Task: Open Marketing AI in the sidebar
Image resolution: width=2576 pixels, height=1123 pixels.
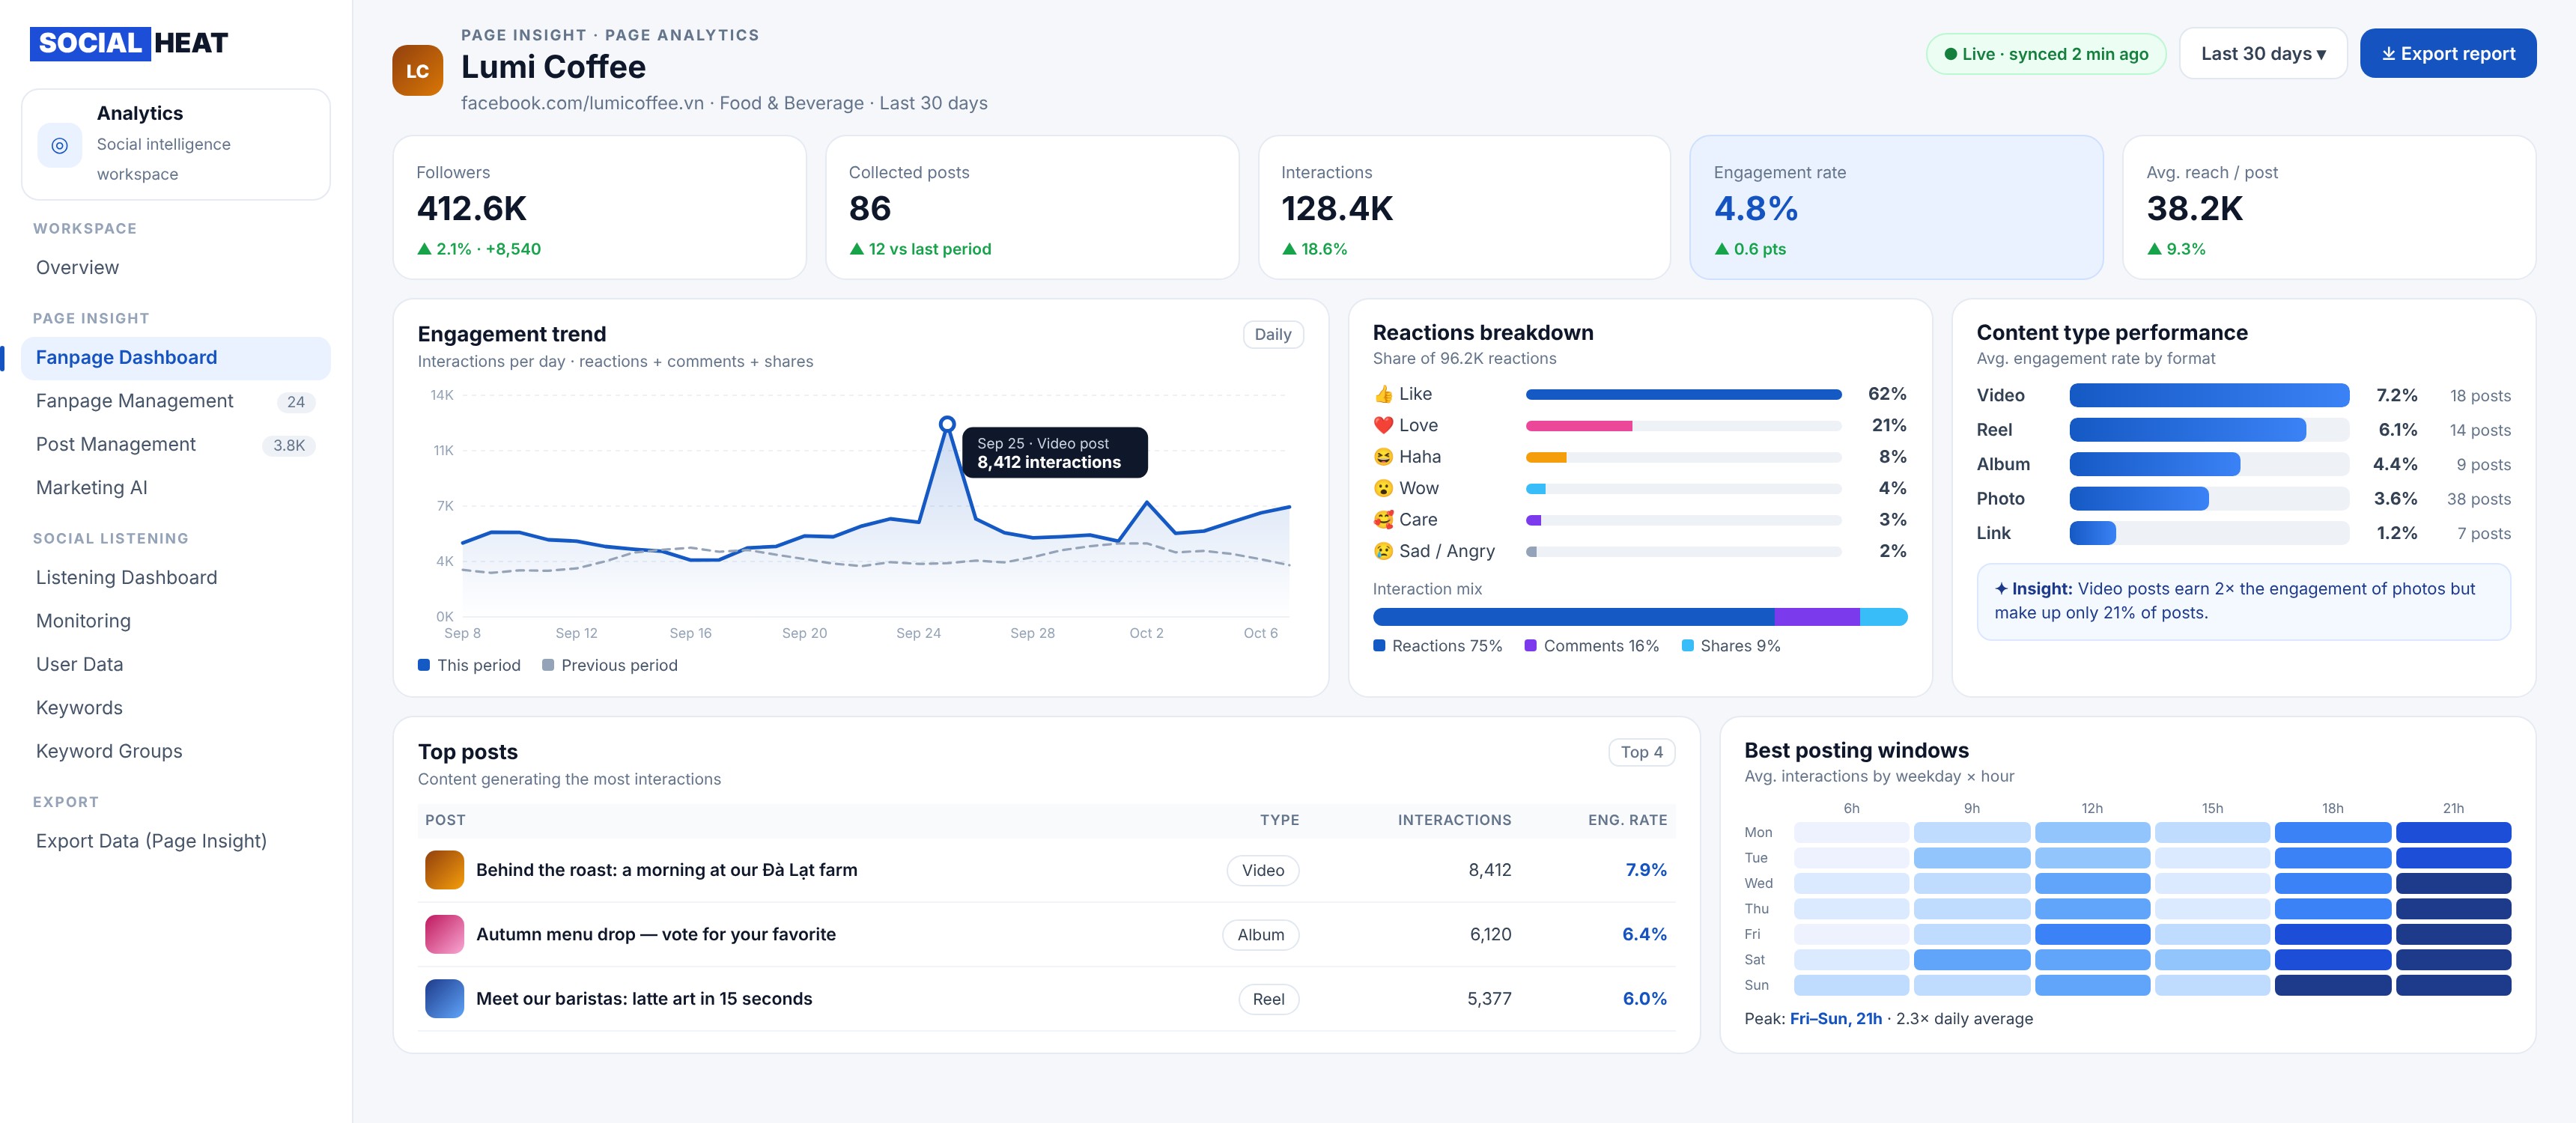Action: 176,488
